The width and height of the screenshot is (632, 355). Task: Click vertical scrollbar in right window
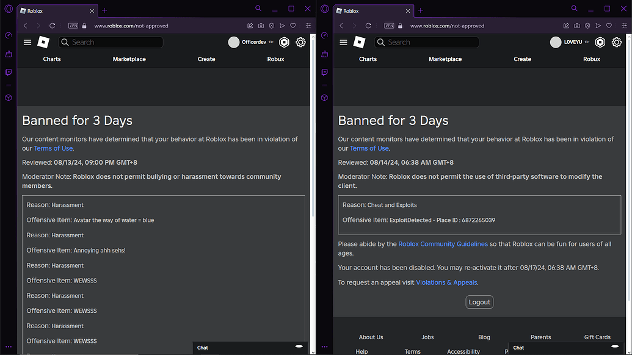coord(629,169)
